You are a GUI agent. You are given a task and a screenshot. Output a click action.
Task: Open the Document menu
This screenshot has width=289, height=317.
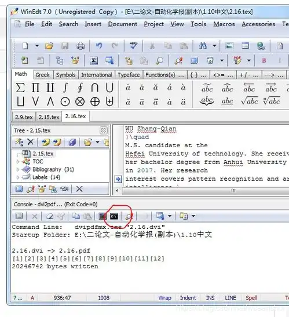click(x=122, y=24)
